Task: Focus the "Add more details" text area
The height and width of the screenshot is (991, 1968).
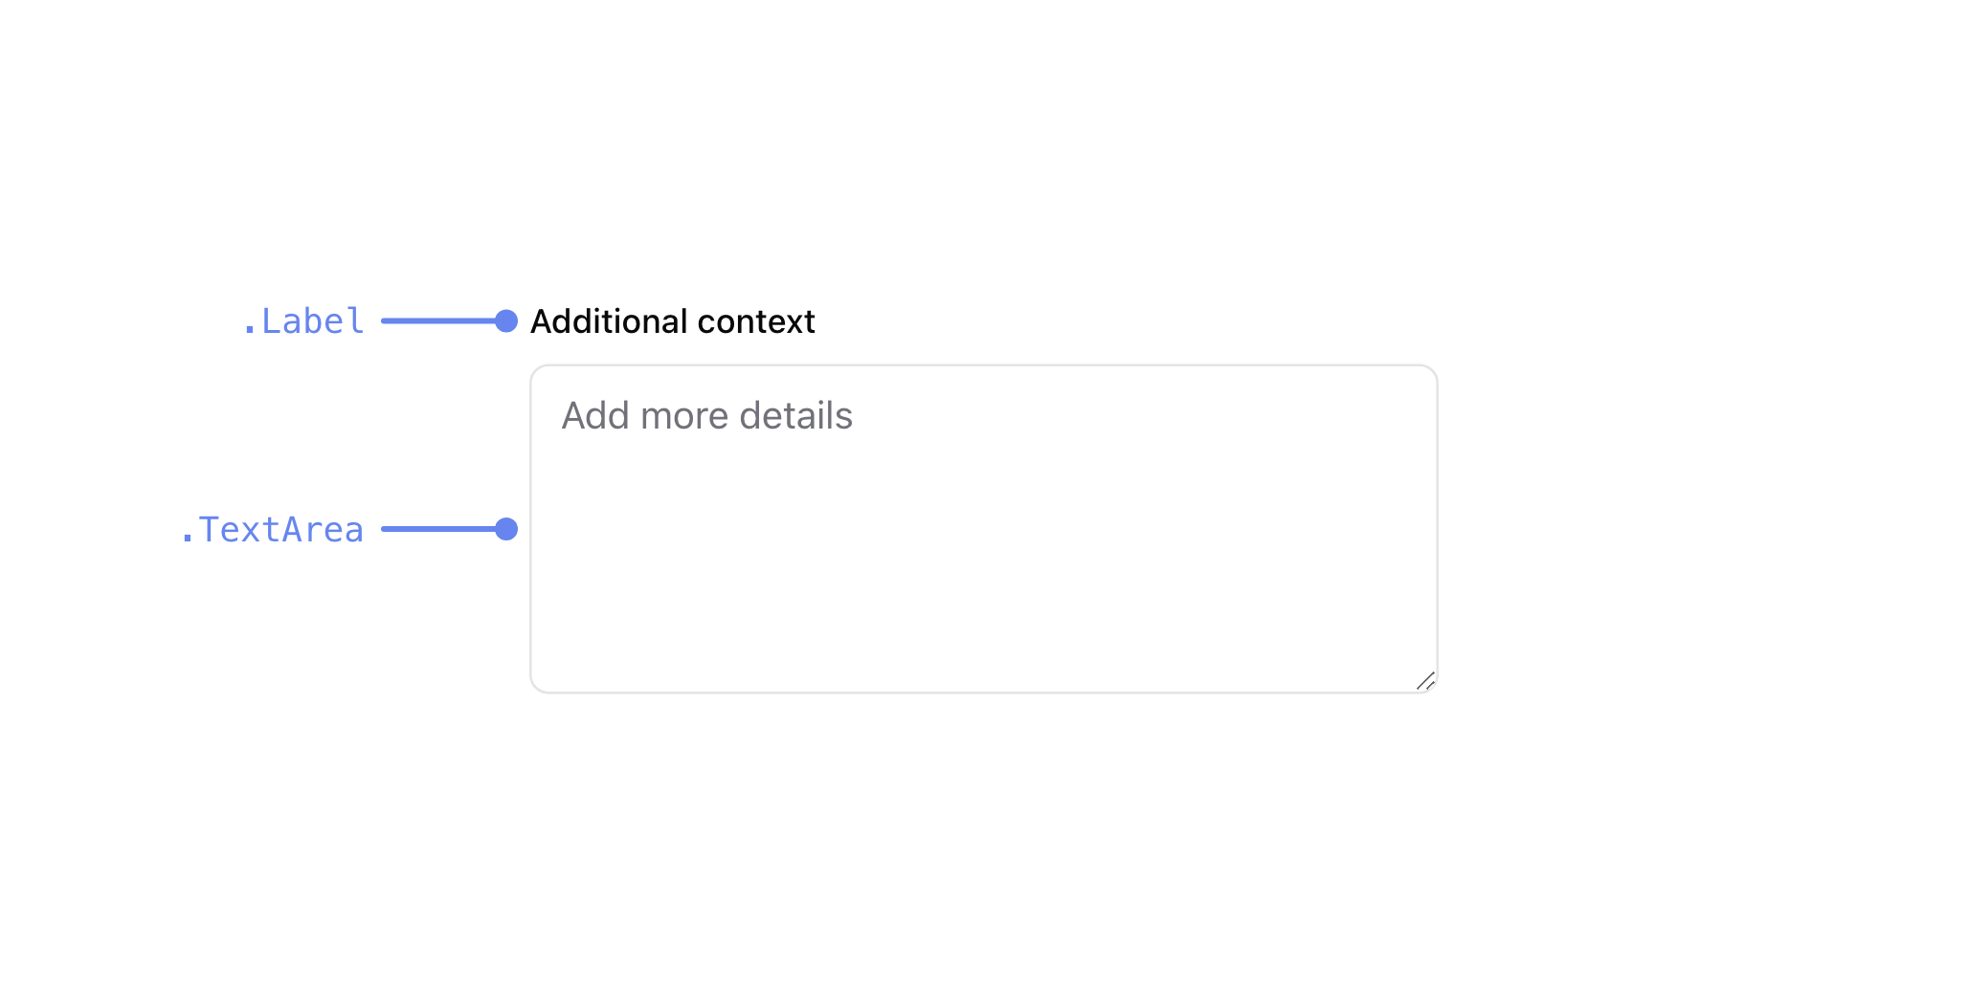Action: (x=984, y=529)
